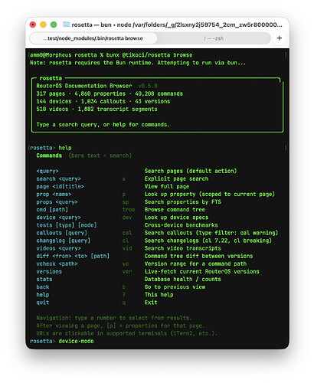The width and height of the screenshot is (314, 383).
Task: Click the 'versions' command entry
Action: [x=49, y=271]
